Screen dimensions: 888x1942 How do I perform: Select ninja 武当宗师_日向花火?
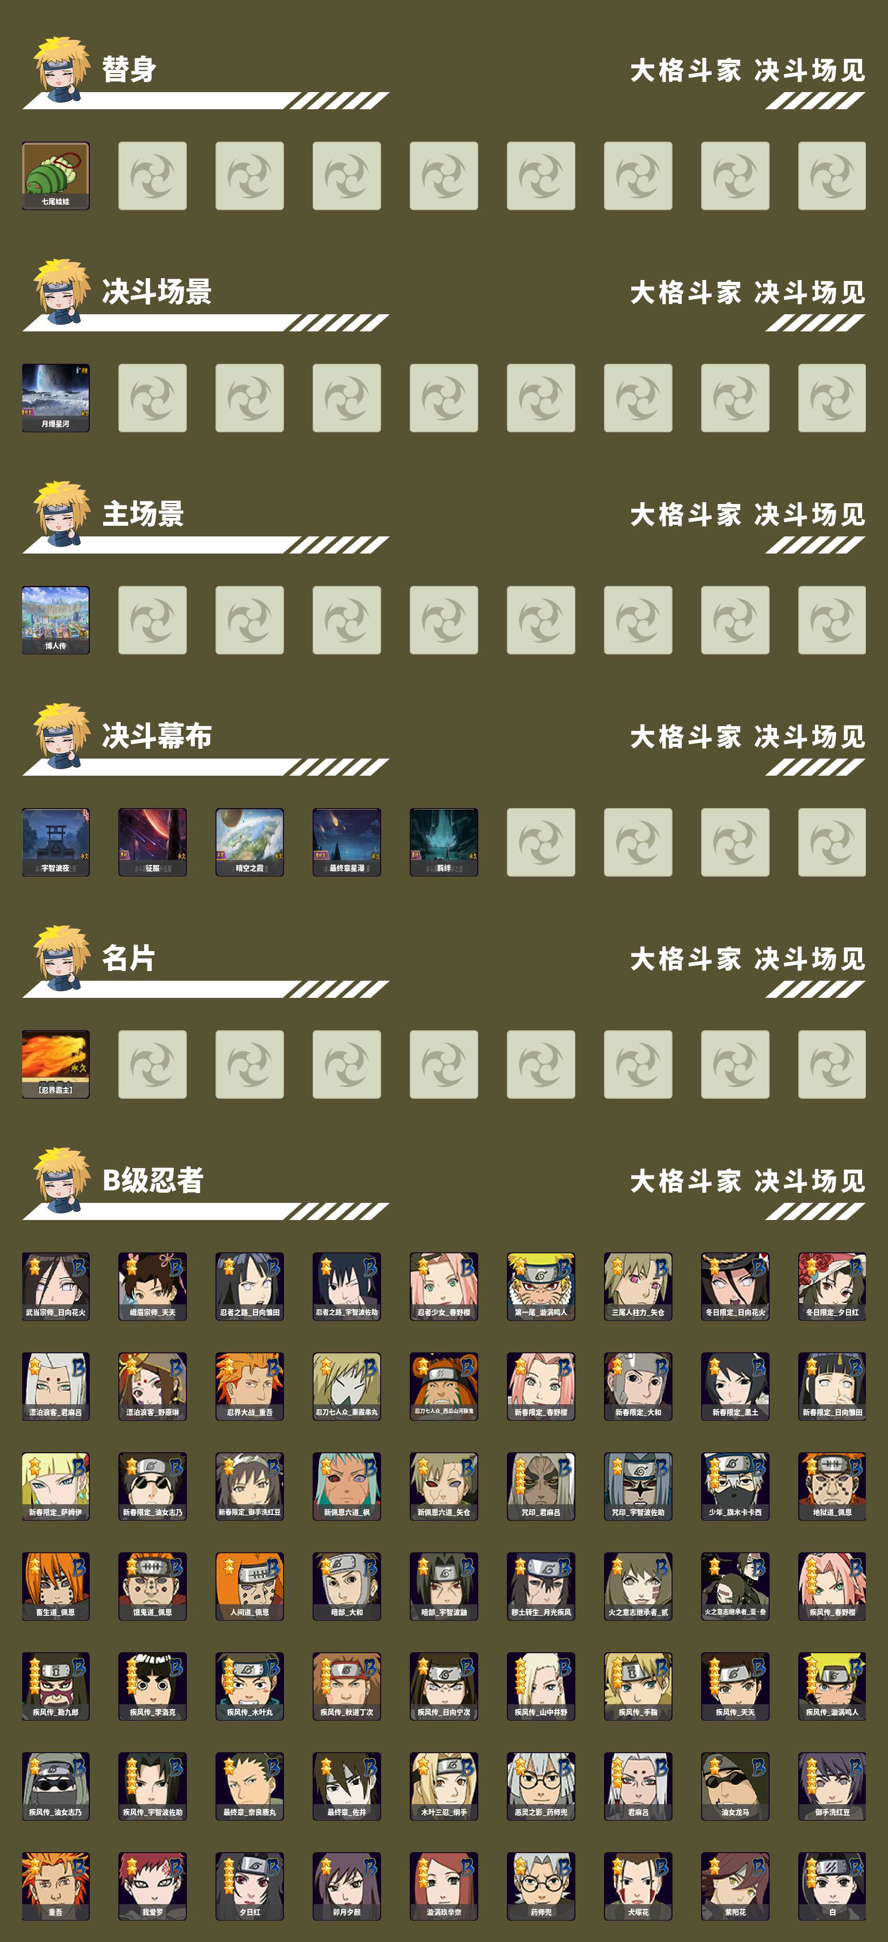tap(56, 1286)
